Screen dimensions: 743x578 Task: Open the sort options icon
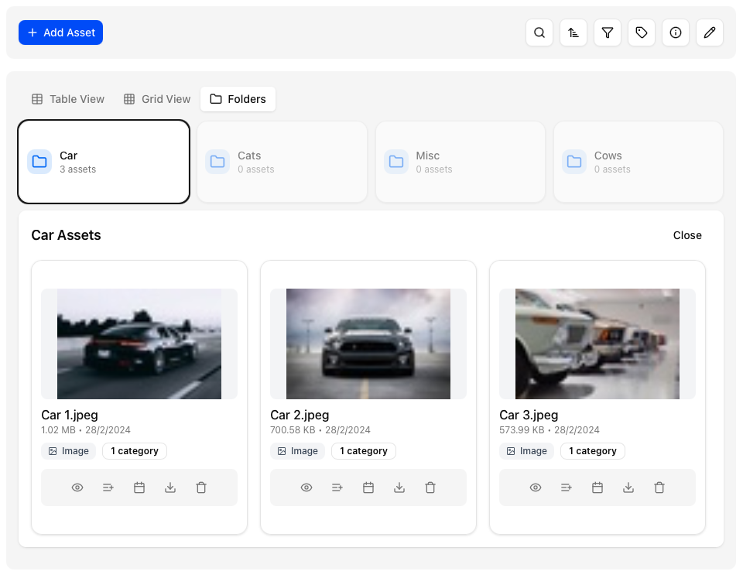574,32
